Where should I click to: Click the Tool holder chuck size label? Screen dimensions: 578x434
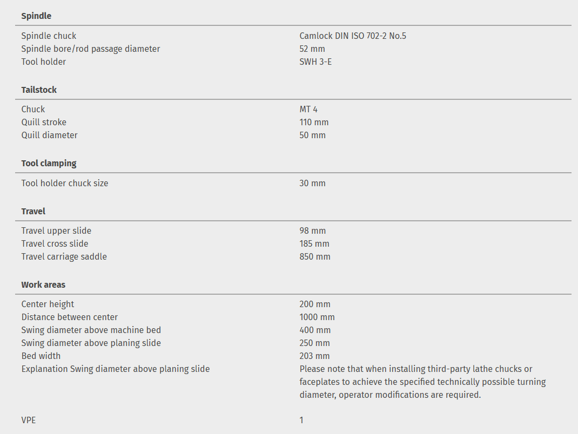tap(65, 184)
